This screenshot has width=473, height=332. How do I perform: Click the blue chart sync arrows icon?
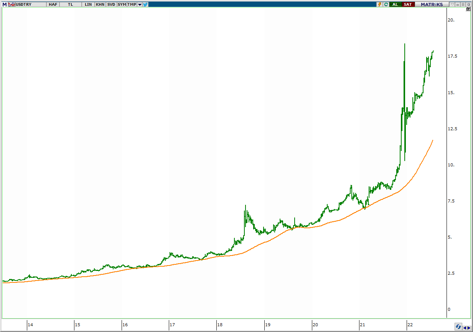tap(458, 327)
